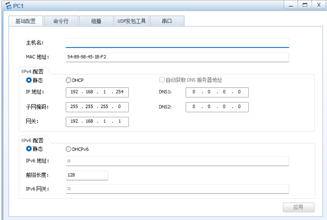The height and width of the screenshot is (220, 327).
Task: Click the 前缀长度 field showing 128
Action: pos(87,175)
